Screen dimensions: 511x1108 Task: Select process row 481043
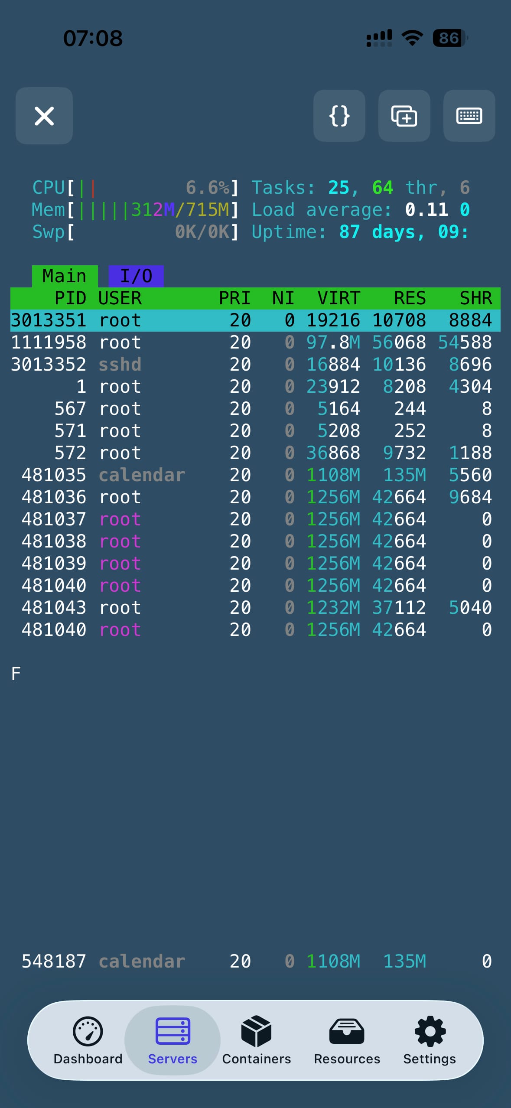[x=255, y=608]
